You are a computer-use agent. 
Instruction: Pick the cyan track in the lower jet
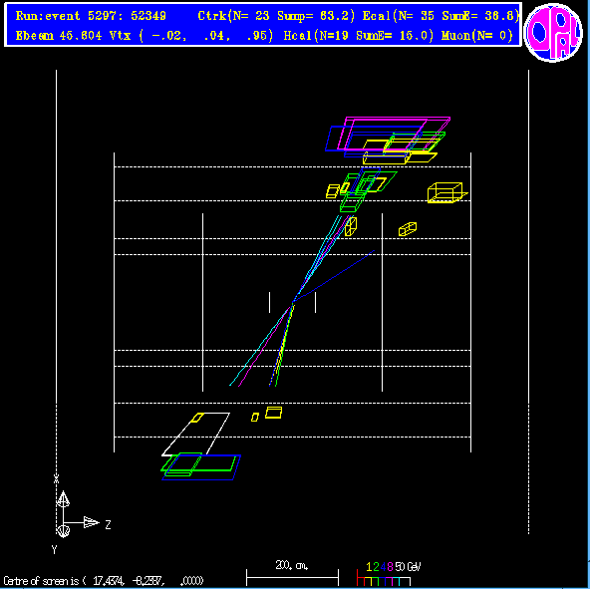[260, 347]
